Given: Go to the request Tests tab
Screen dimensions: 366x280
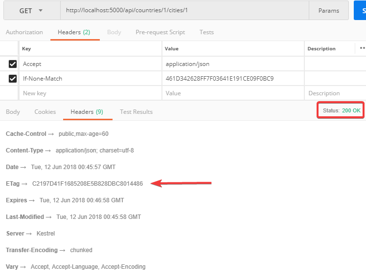Looking at the screenshot, I should click(206, 32).
